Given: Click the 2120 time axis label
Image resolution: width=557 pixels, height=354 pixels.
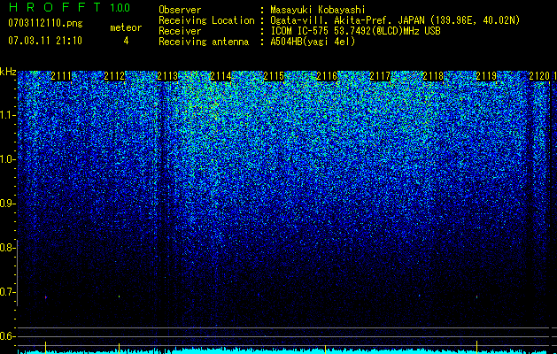Looking at the screenshot, I should (539, 76).
